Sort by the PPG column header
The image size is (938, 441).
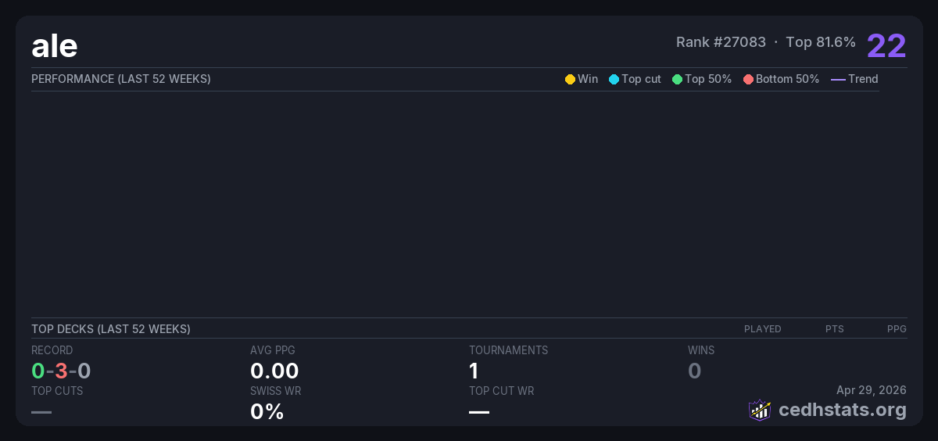897,329
